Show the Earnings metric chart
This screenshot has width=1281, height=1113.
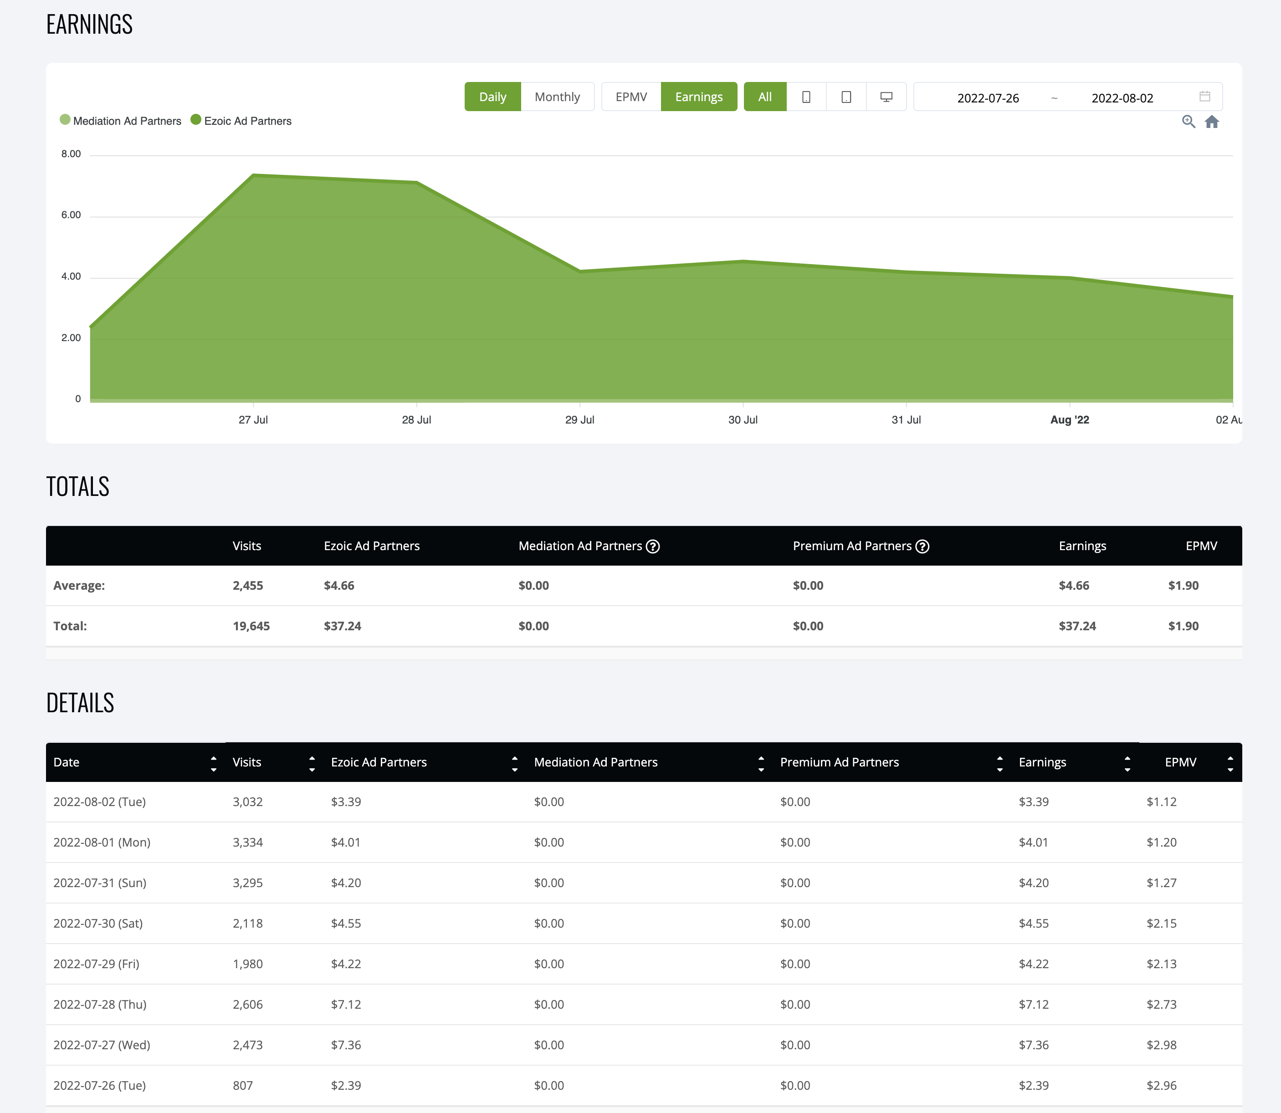tap(699, 97)
